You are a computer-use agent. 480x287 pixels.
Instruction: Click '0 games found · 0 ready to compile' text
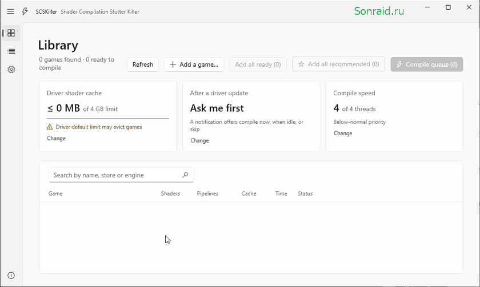click(77, 63)
